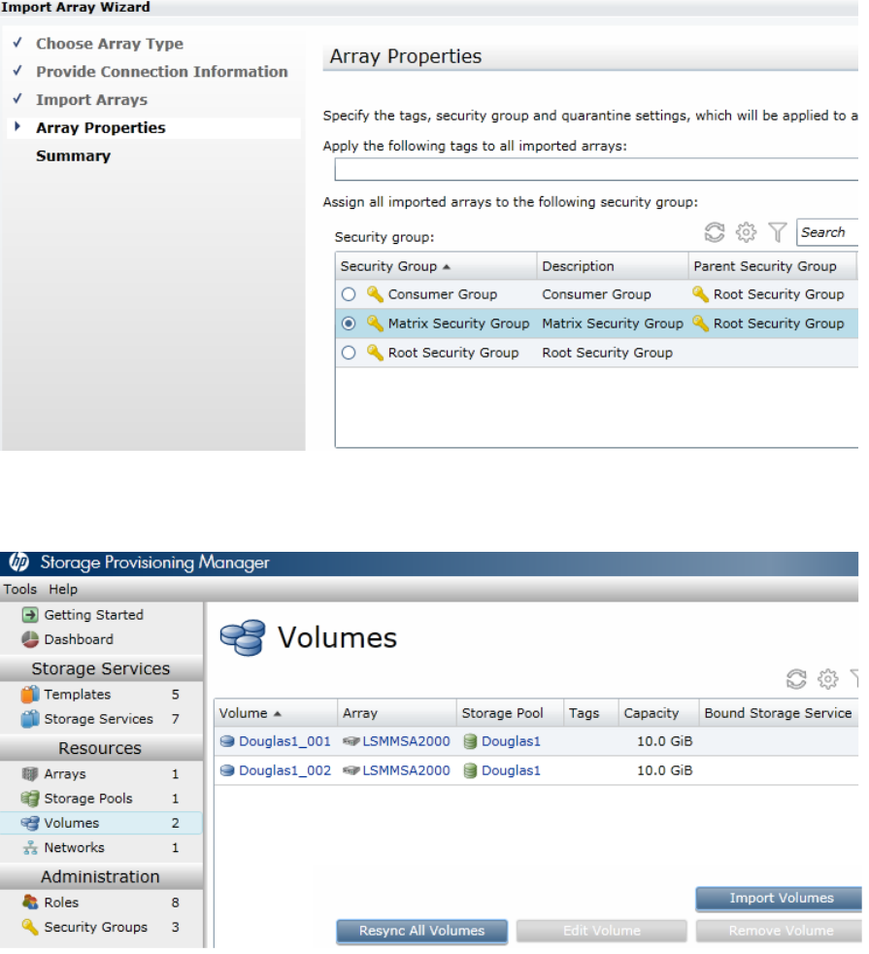Click the large Volumes header icon
This screenshot has height=954, width=869.
point(243,637)
